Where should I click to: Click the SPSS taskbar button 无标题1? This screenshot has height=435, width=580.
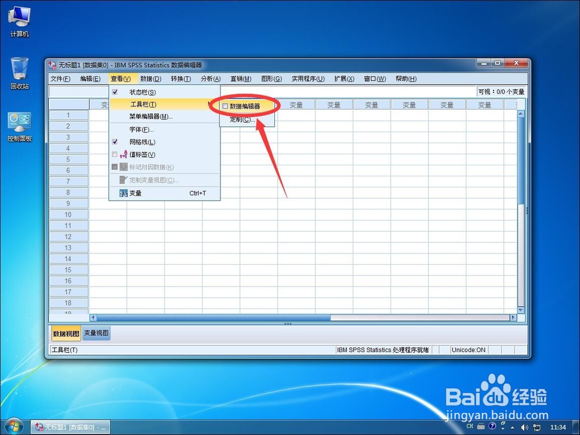(70, 427)
